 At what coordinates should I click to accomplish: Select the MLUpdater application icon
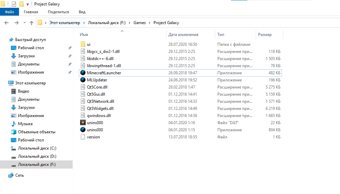tap(83, 80)
